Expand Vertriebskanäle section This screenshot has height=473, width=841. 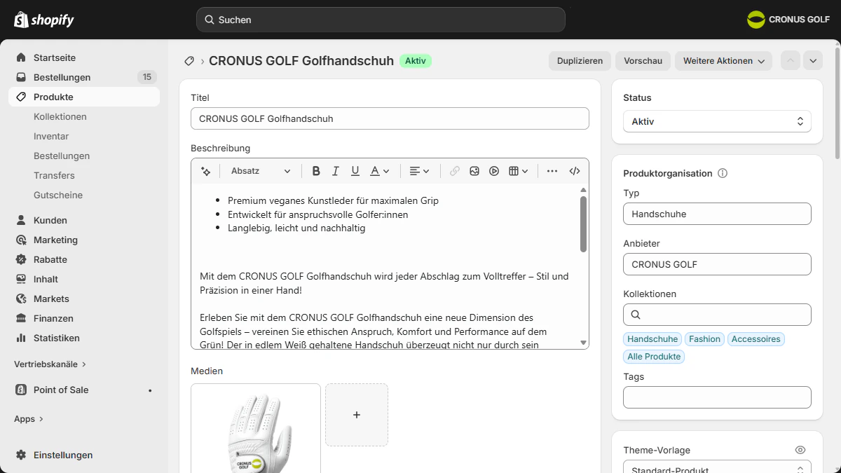[50, 364]
